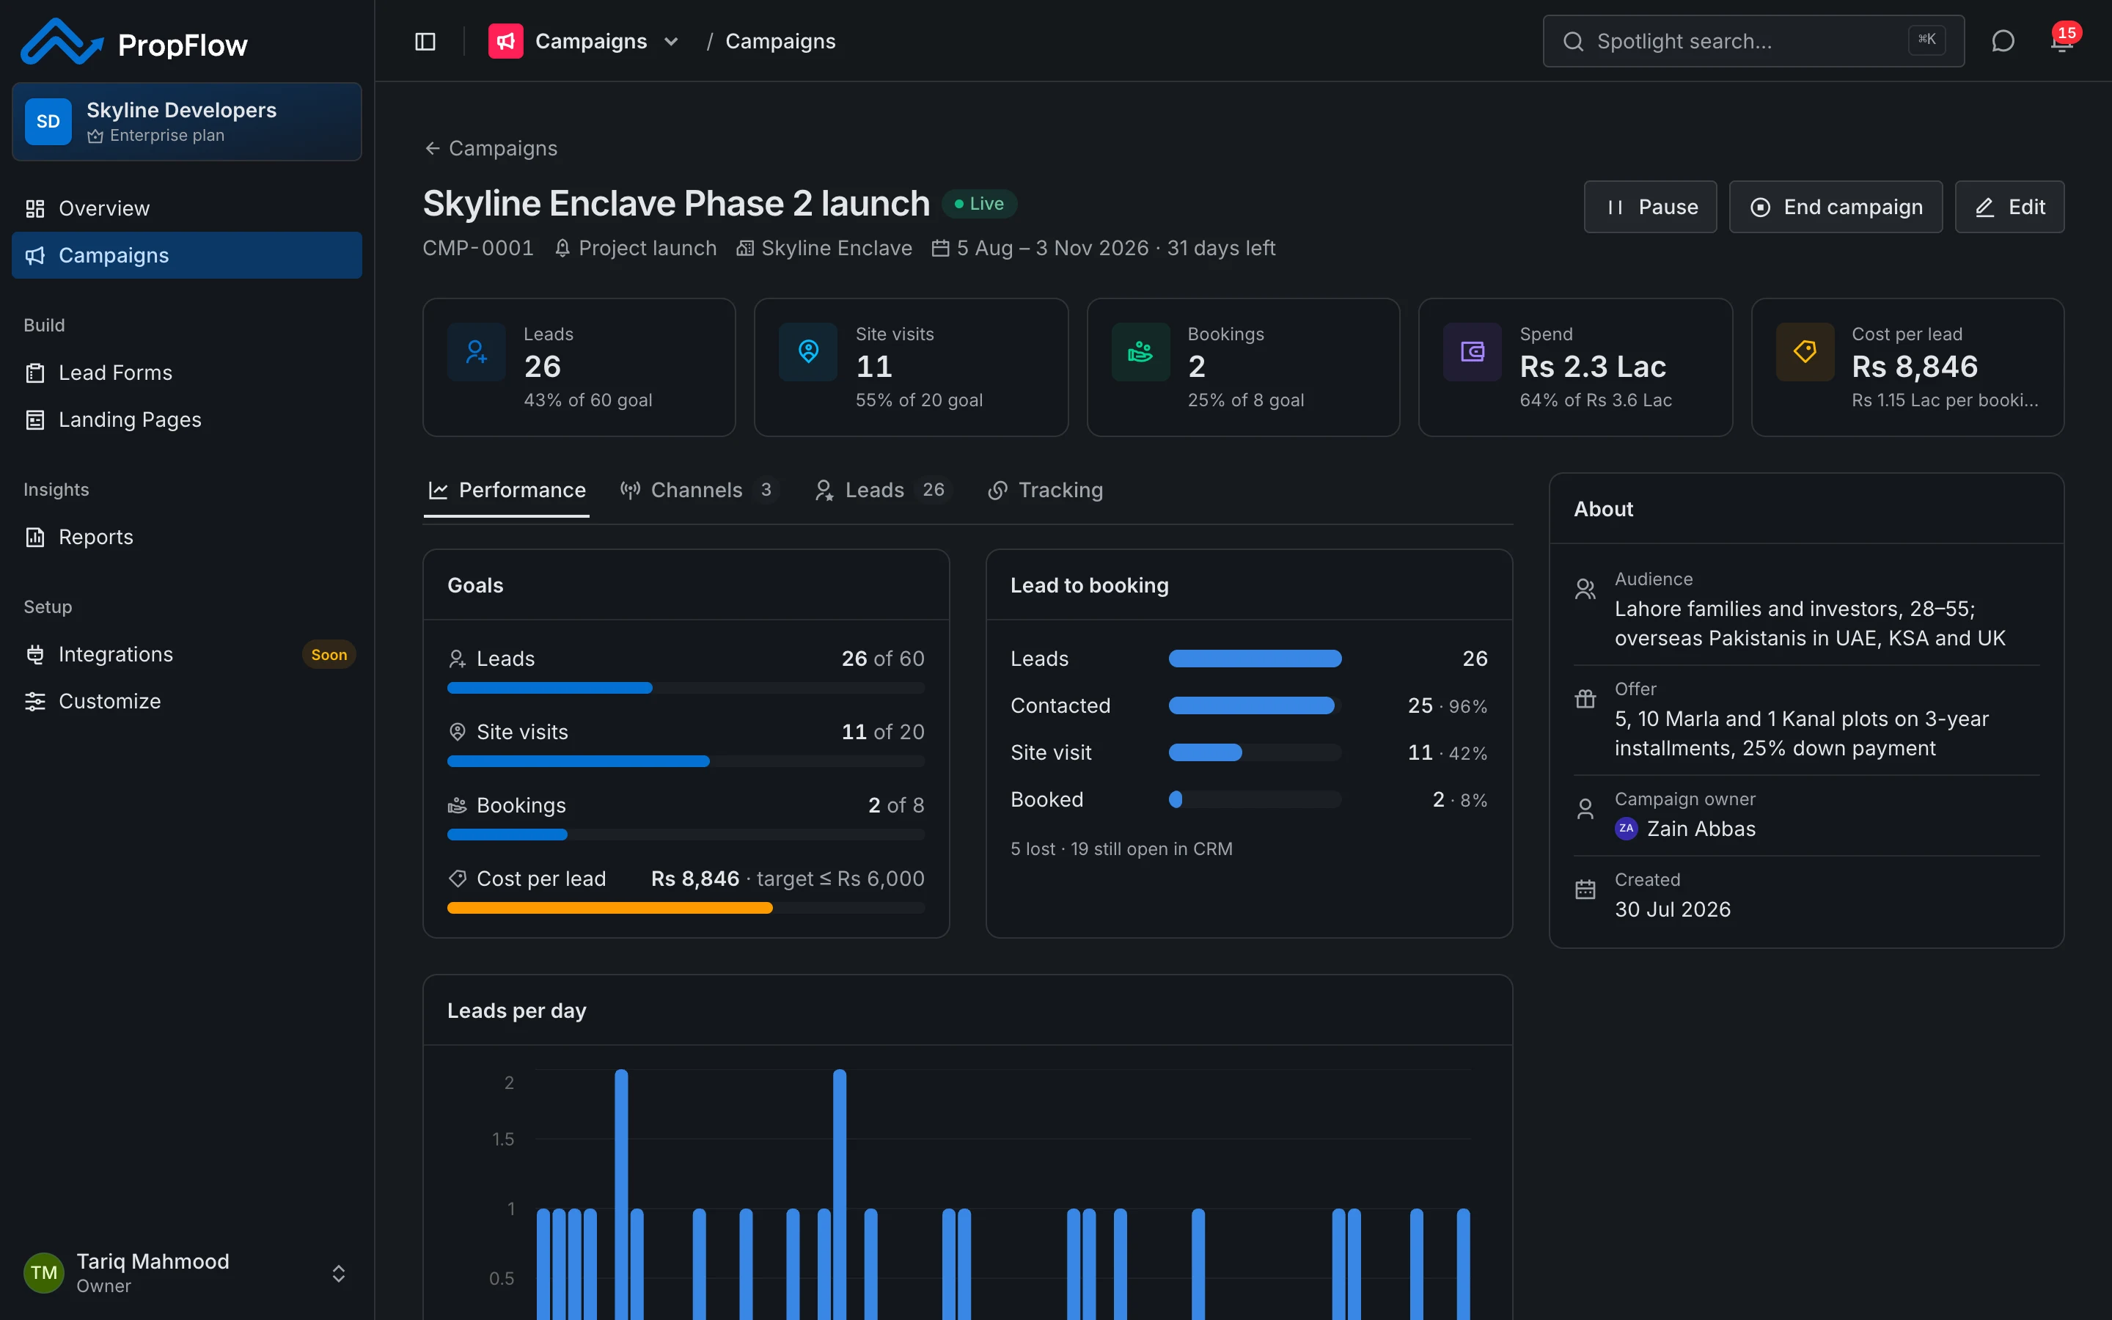Image resolution: width=2112 pixels, height=1320 pixels.
Task: Switch to the Leads 26 tab
Action: pos(883,491)
